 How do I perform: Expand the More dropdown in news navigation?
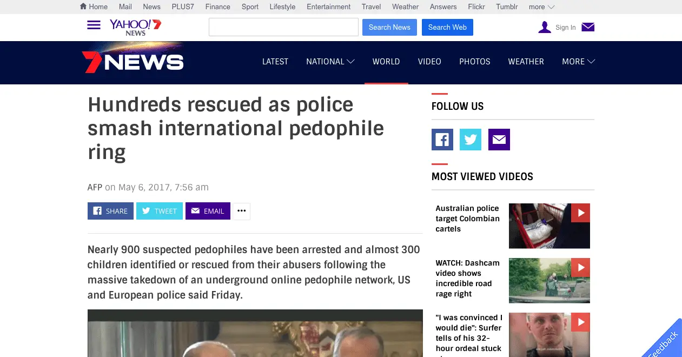coord(578,62)
